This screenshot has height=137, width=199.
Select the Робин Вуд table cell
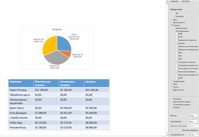point(21,123)
